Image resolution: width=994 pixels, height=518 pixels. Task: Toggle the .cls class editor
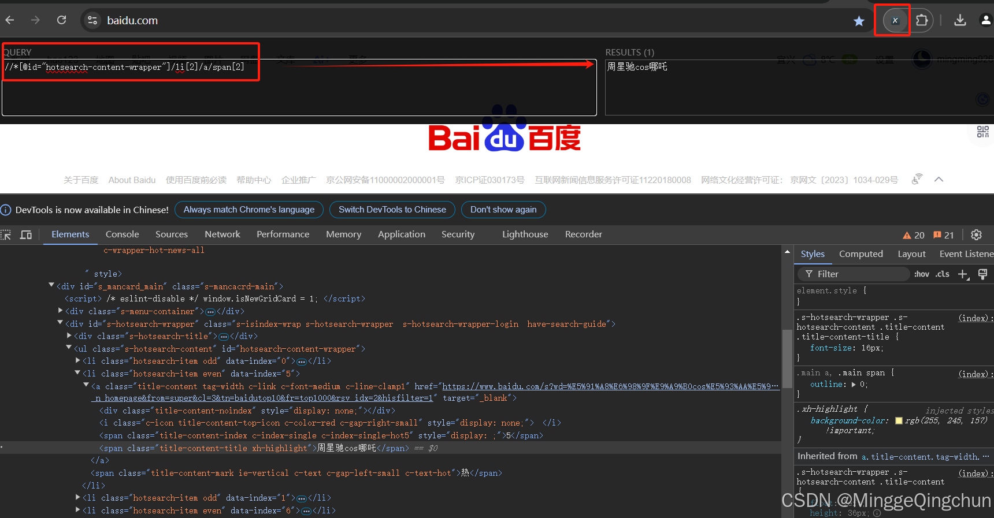[943, 274]
